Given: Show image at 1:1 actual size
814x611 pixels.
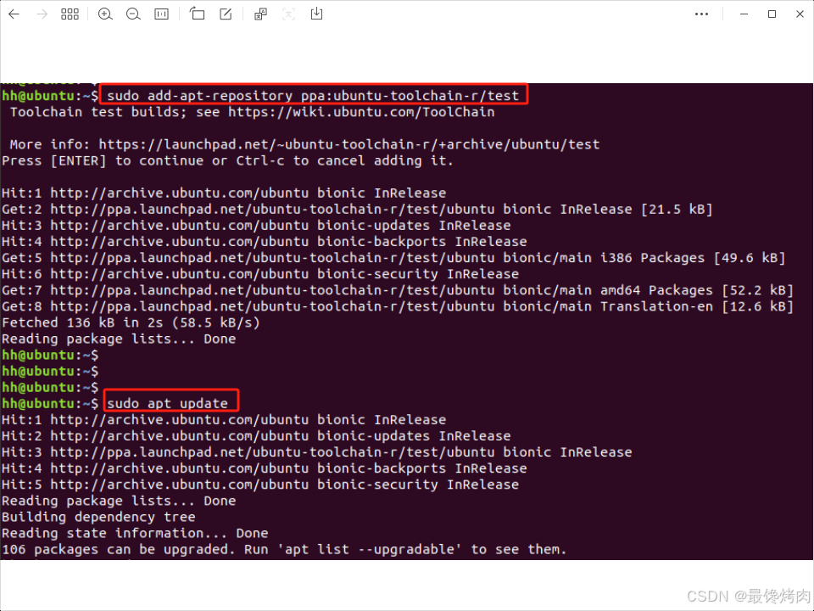Looking at the screenshot, I should click(161, 14).
